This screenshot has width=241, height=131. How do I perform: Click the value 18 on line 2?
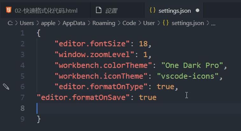tap(143, 44)
